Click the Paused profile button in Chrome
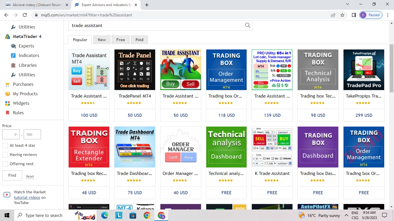Image resolution: width=394 pixels, height=221 pixels. (371, 15)
